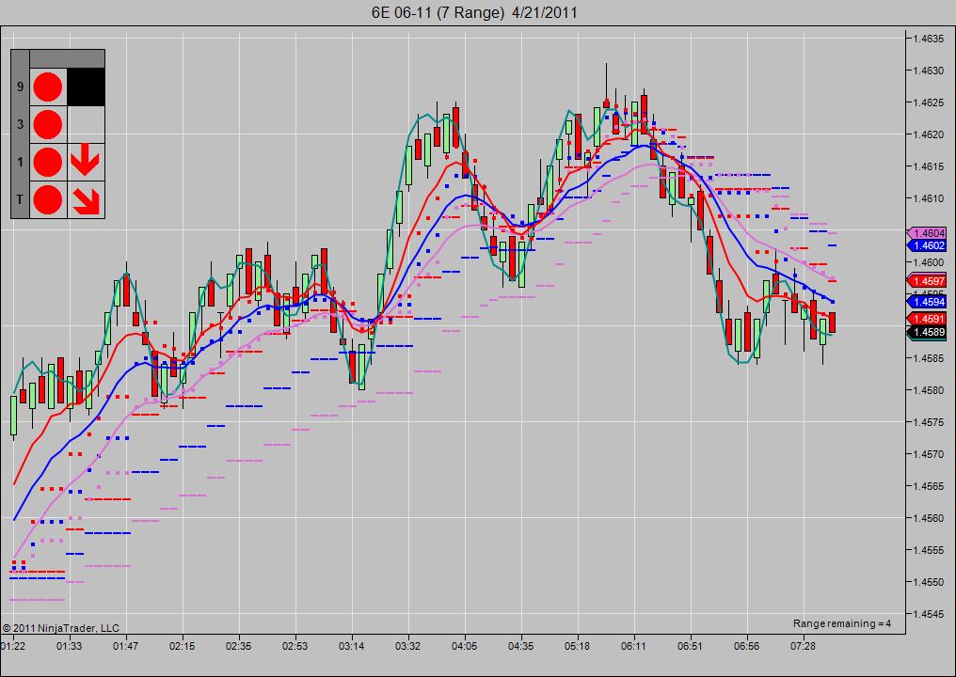
Task: Click the 1.4565 price axis label
Action: (x=929, y=486)
